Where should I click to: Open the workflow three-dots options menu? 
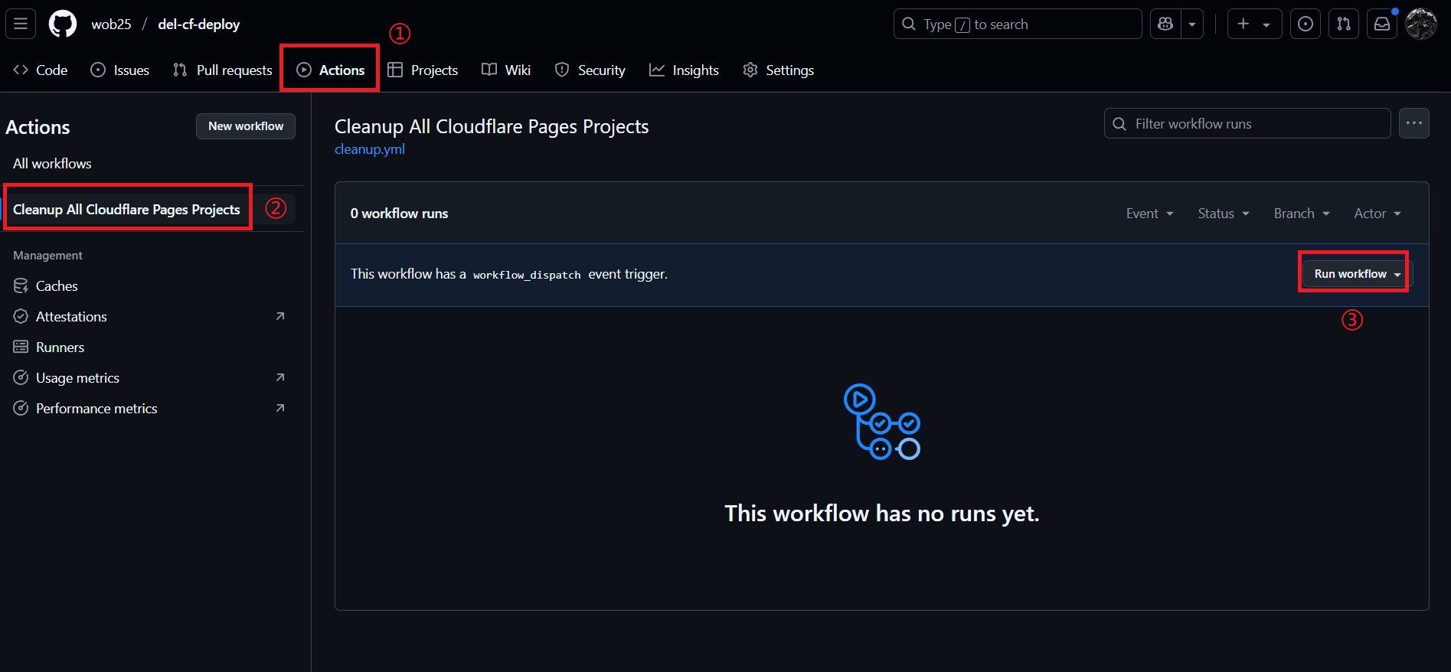coord(1413,123)
